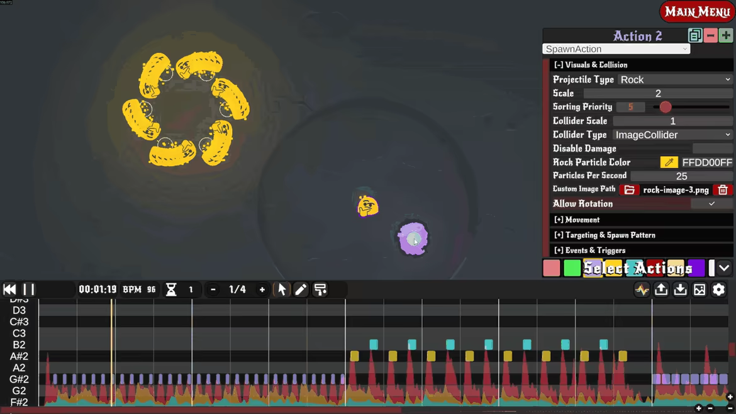Click the hourglass value field showing 1
736x414 pixels.
point(191,289)
